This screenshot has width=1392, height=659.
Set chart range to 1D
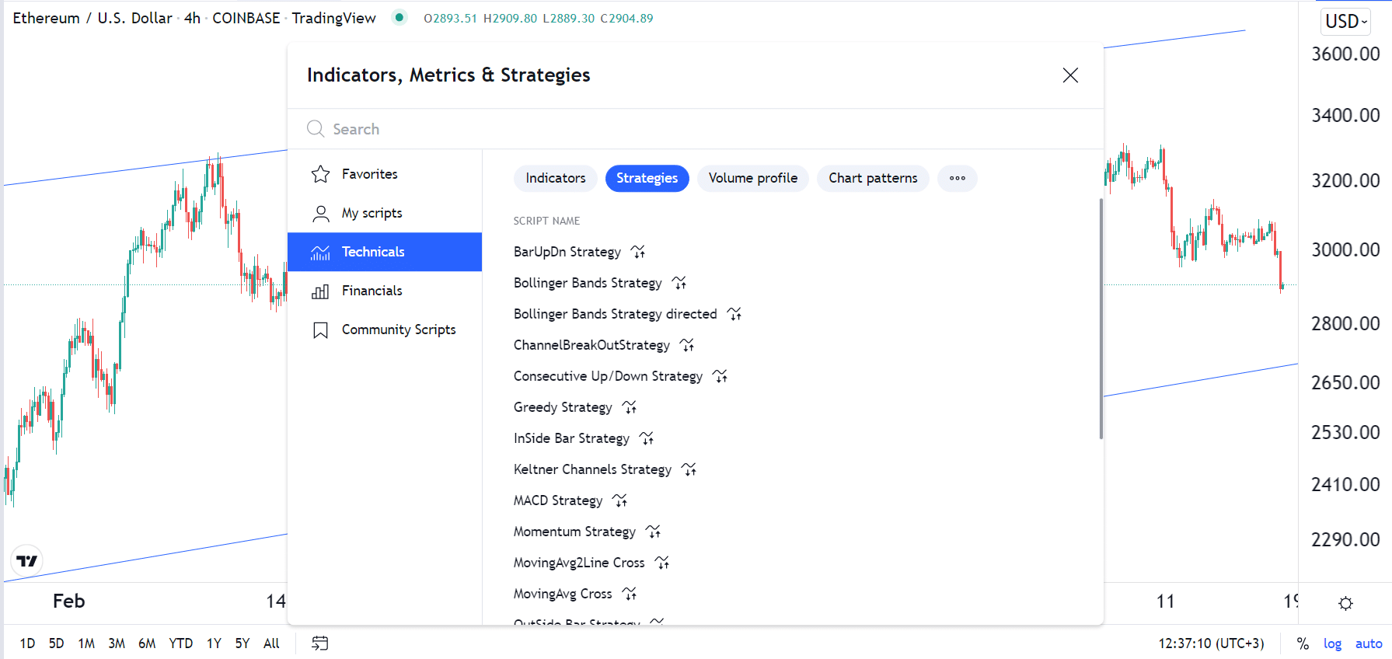pyautogui.click(x=27, y=643)
